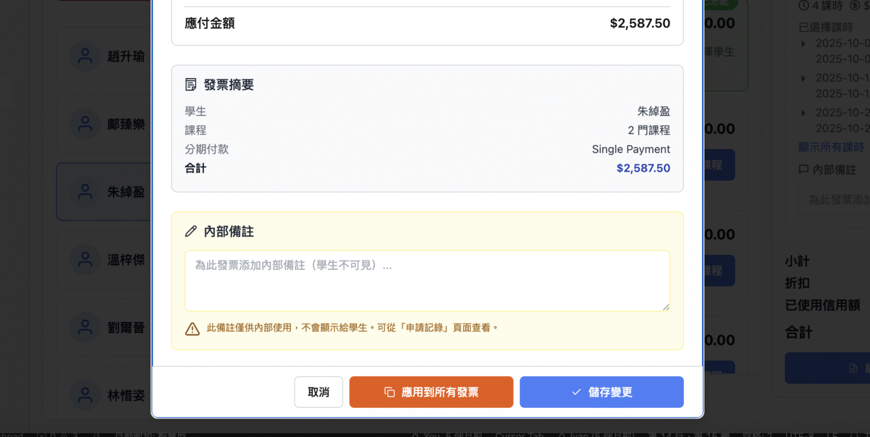Click the checkmark icon in 儲存變更 button

[576, 392]
